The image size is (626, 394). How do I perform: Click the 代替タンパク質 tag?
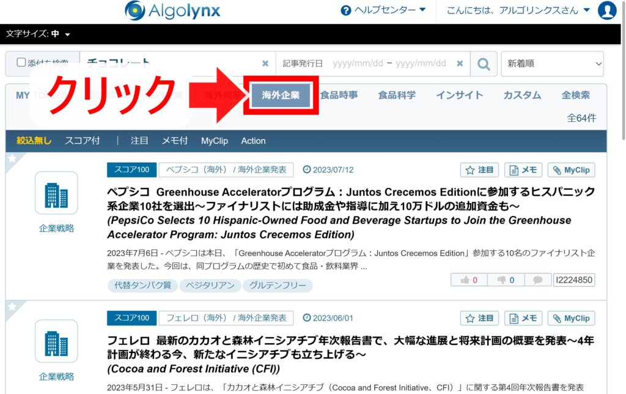click(142, 285)
